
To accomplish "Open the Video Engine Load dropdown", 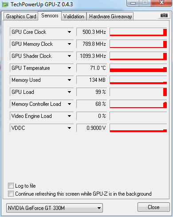I will [69, 116].
